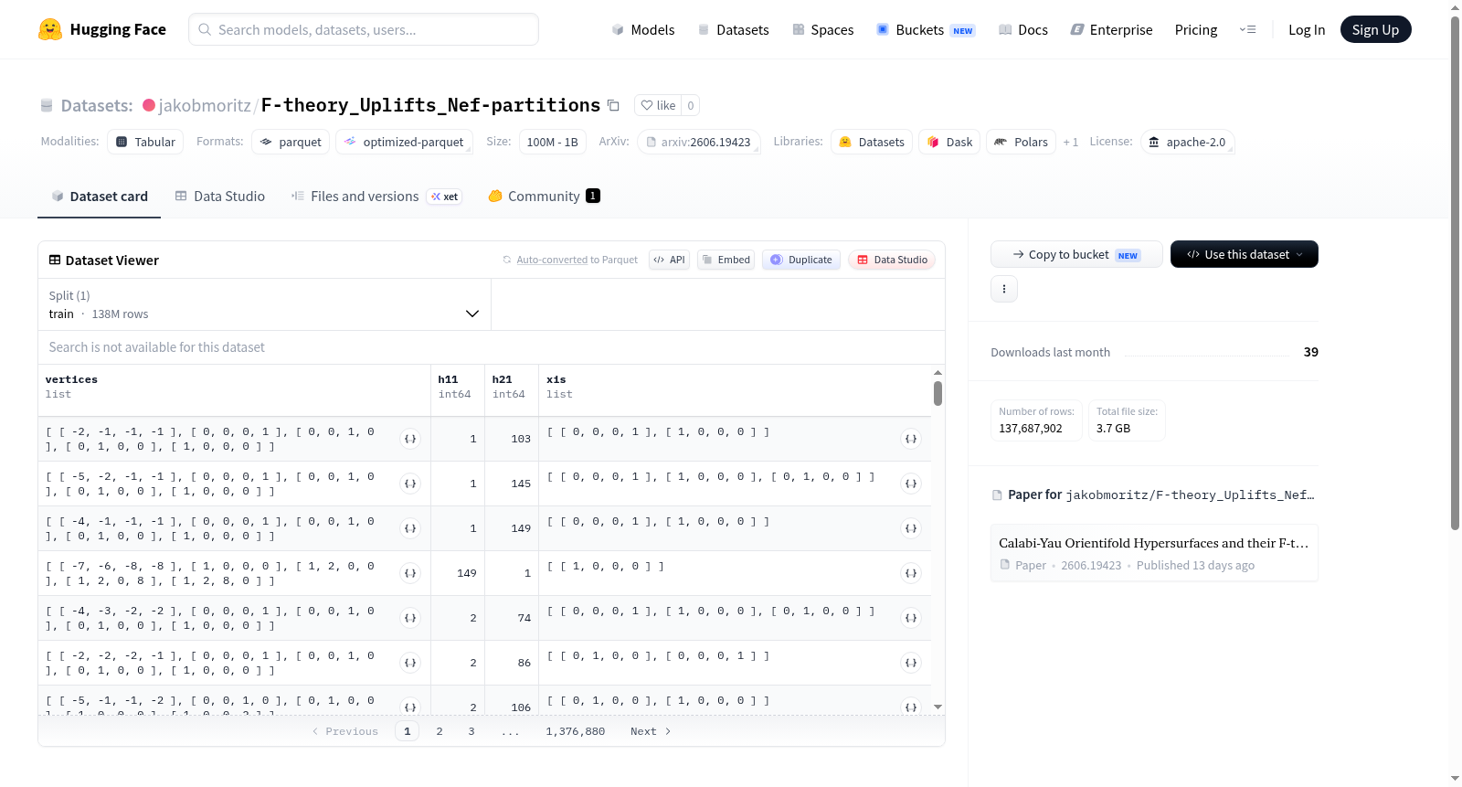The height and width of the screenshot is (787, 1462).
Task: Open the Pricing nav item
Action: [1196, 29]
